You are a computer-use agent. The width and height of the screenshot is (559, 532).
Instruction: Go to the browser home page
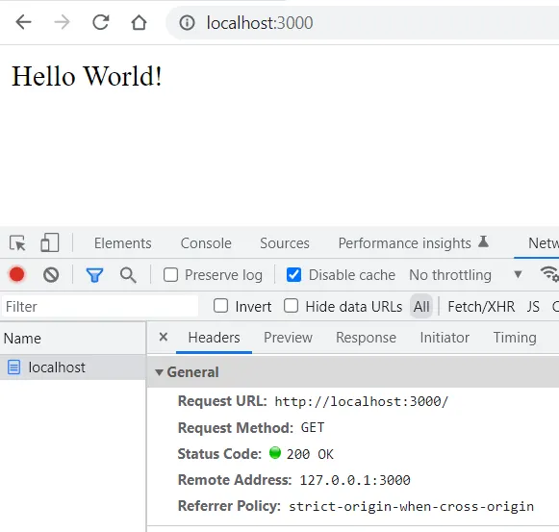coord(139,22)
